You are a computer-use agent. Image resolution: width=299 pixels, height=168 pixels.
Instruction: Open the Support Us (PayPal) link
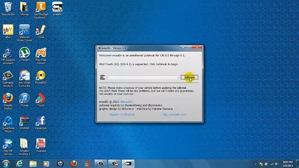pos(122,114)
